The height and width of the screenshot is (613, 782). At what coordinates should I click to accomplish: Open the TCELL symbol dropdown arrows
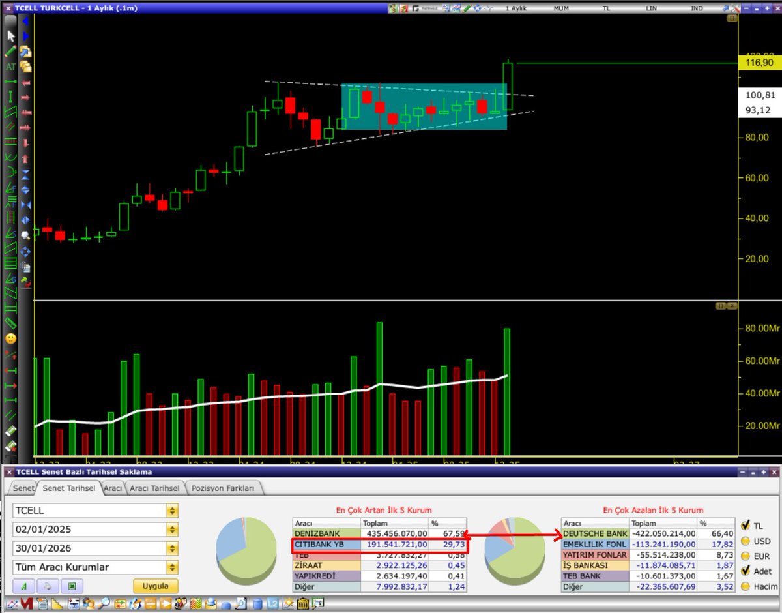tap(172, 511)
